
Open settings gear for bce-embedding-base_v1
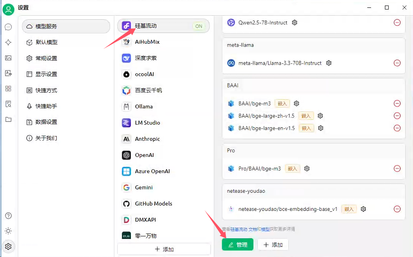point(364,209)
